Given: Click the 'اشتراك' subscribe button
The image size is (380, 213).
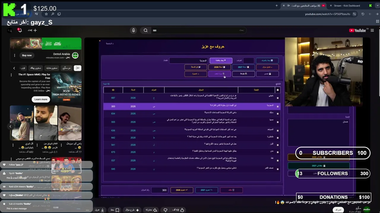Looking at the screenshot, I should click(x=338, y=210).
